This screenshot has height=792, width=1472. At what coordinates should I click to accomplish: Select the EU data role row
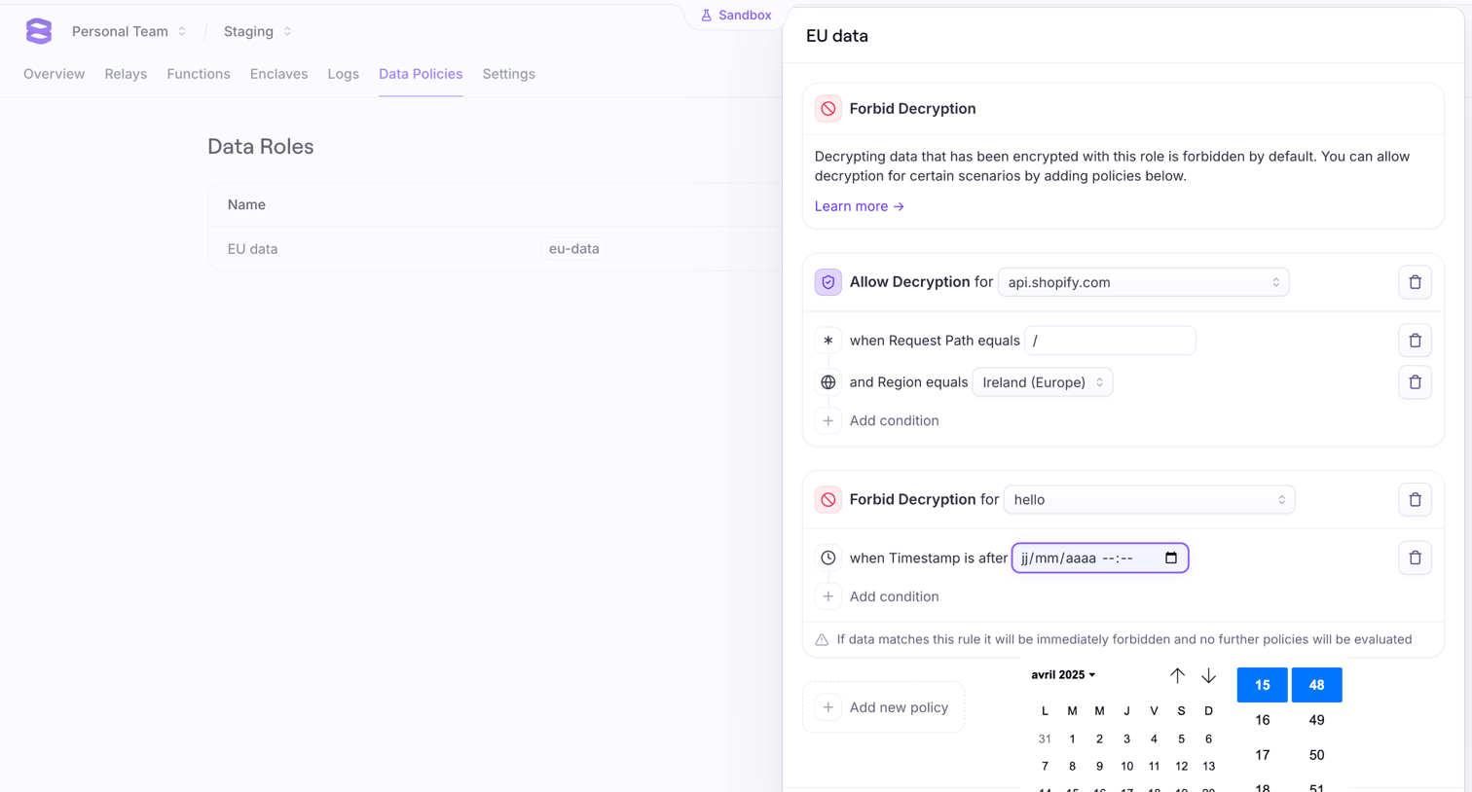pyautogui.click(x=496, y=249)
